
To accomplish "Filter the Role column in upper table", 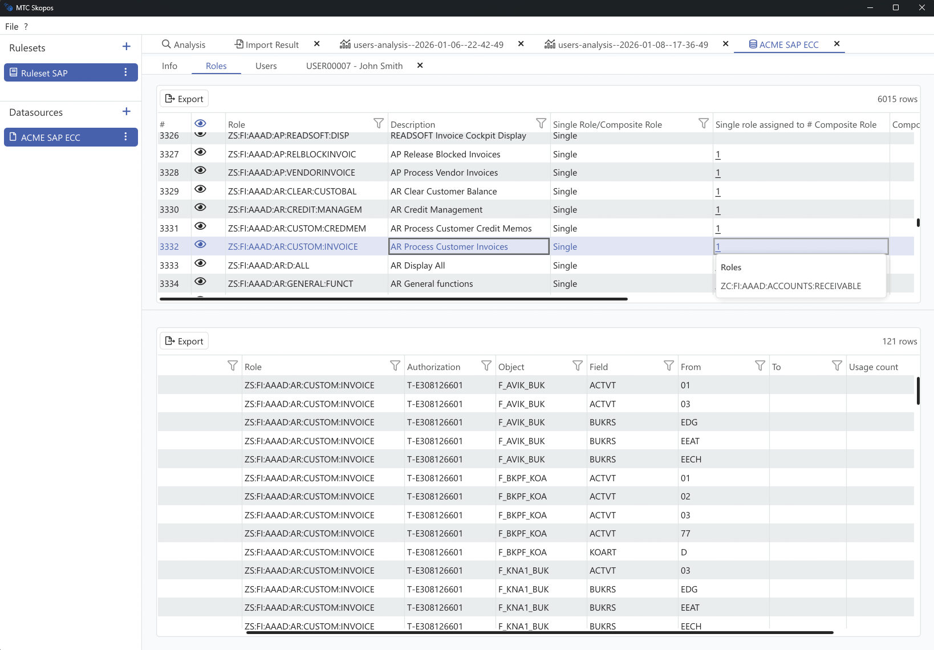I will tap(378, 123).
